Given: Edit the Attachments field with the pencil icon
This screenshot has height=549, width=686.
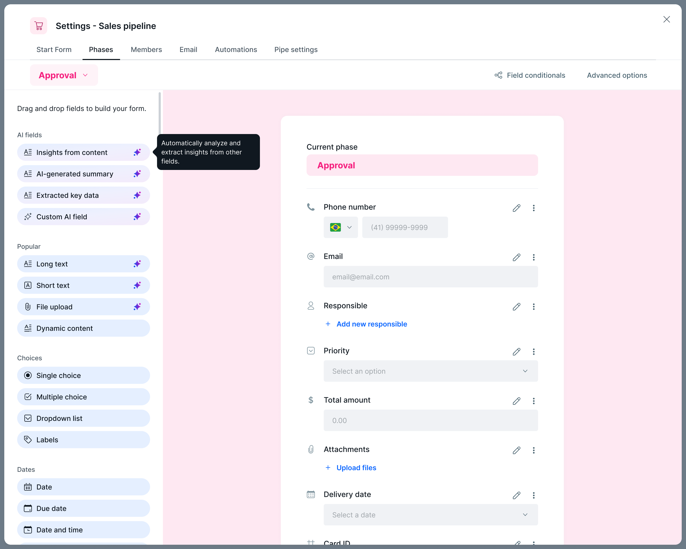Looking at the screenshot, I should click(x=516, y=450).
